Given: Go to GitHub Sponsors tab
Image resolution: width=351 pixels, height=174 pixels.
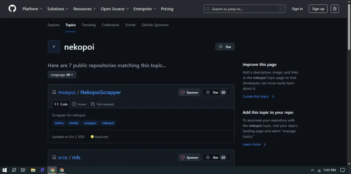Looking at the screenshot, I should pos(155,25).
